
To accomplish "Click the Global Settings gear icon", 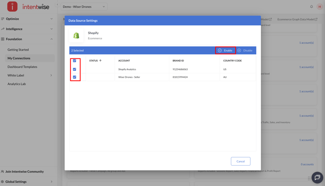I will [x=2, y=182].
